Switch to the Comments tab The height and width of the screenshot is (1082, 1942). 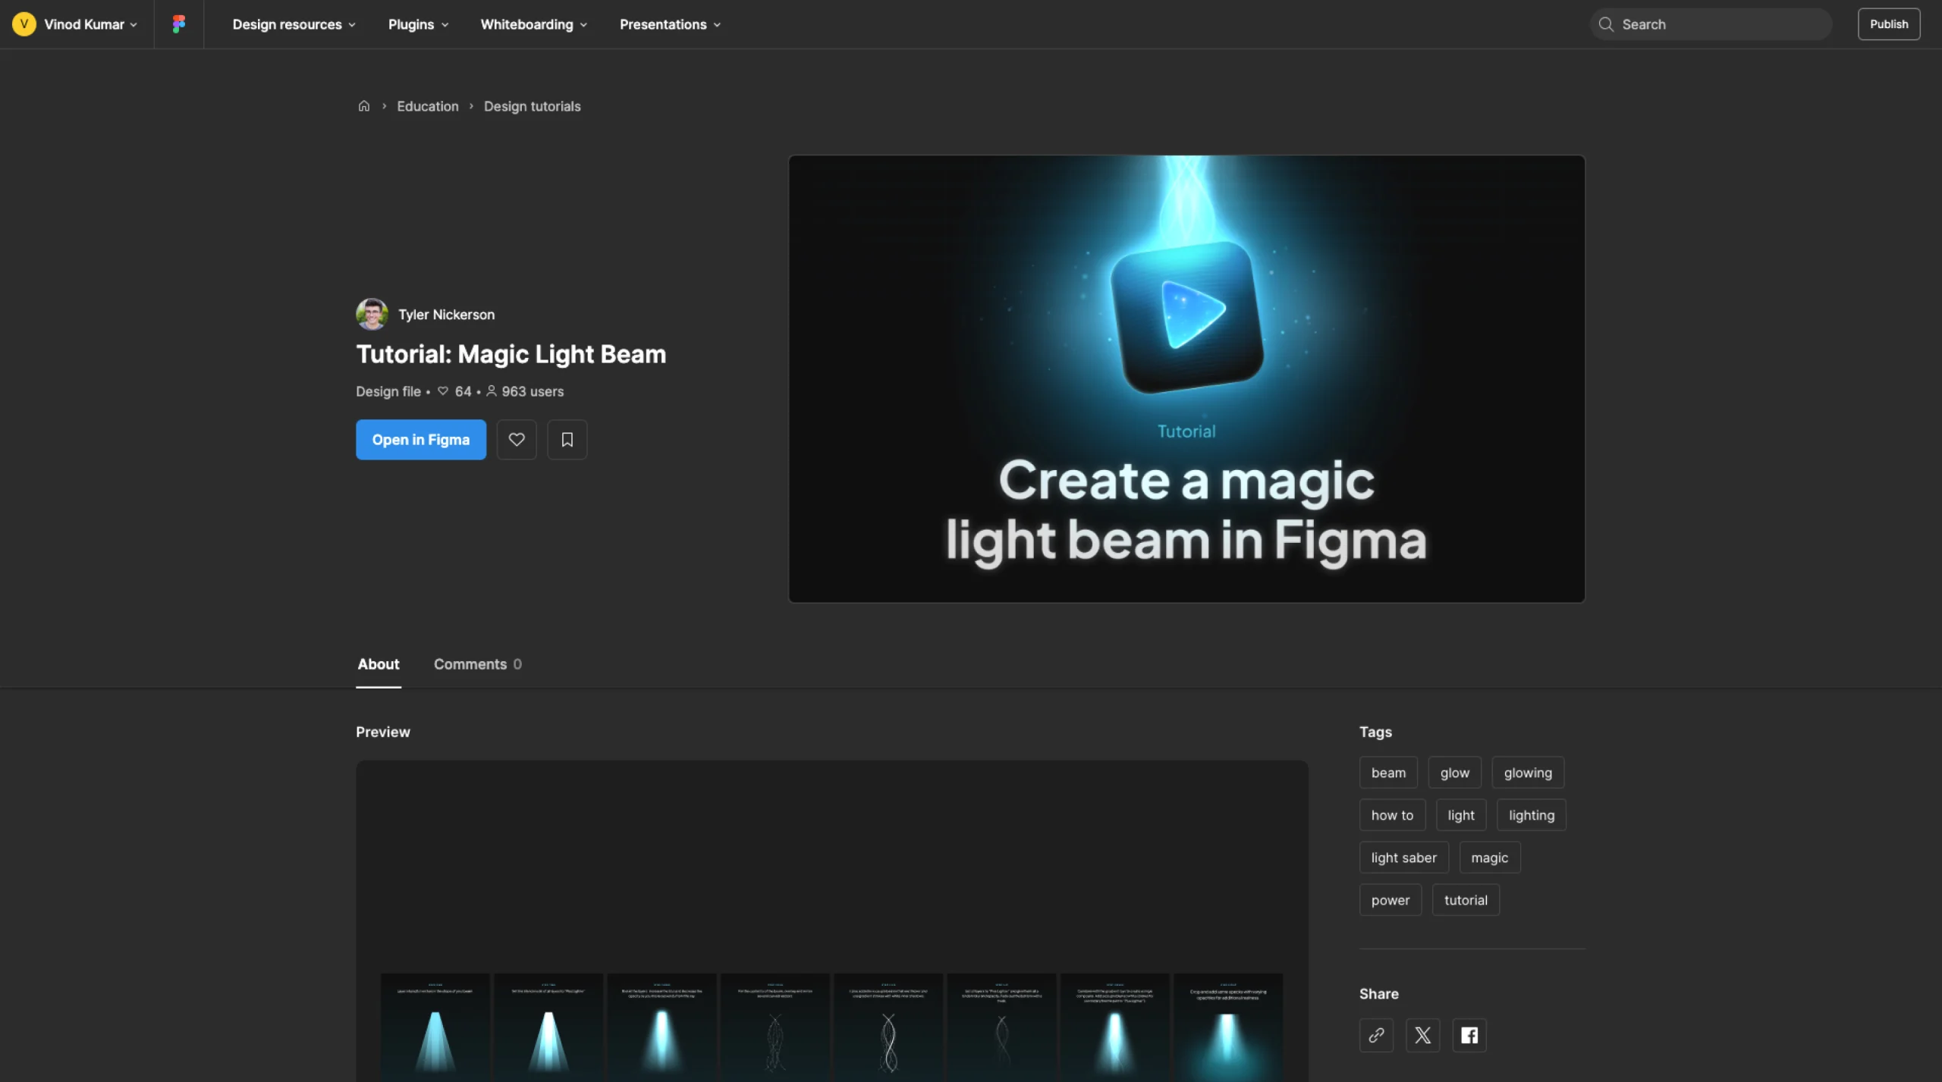pos(478,664)
